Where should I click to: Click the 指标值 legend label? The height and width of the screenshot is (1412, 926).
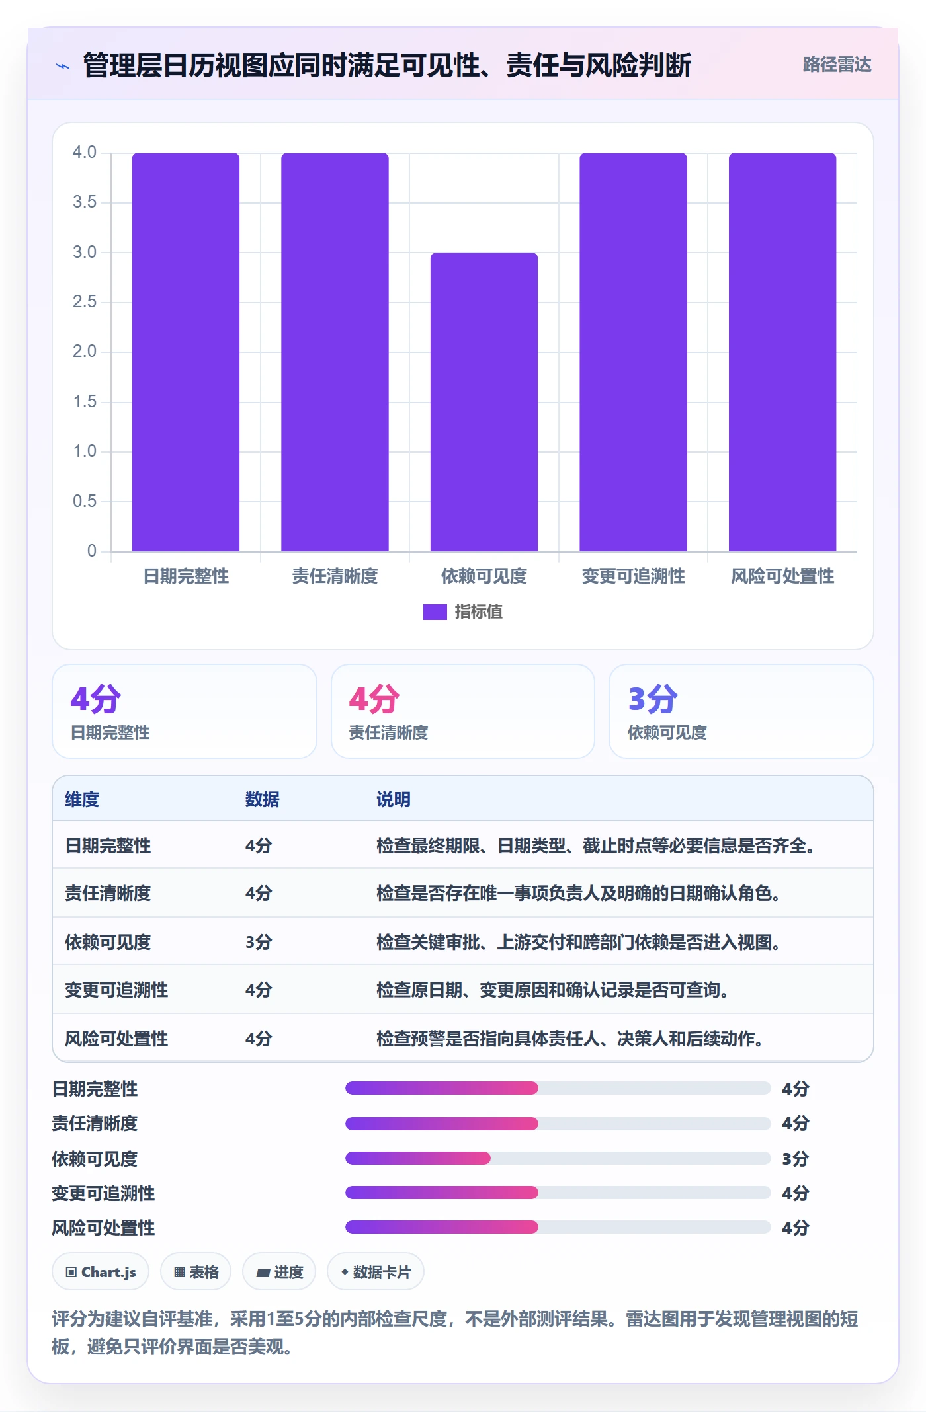[478, 612]
